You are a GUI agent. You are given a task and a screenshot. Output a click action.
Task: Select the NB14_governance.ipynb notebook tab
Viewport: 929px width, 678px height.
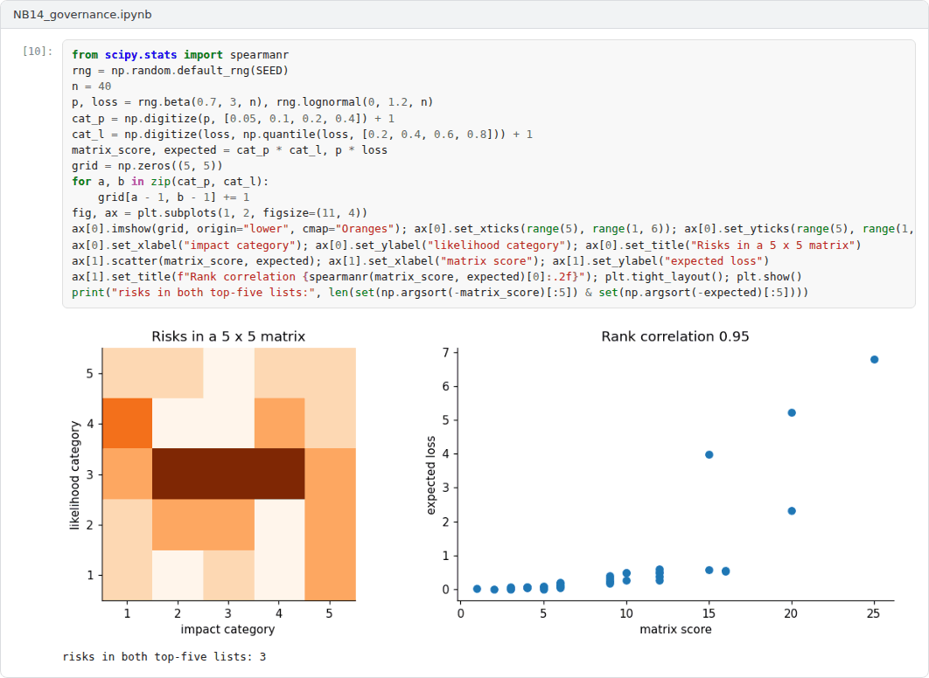point(82,15)
